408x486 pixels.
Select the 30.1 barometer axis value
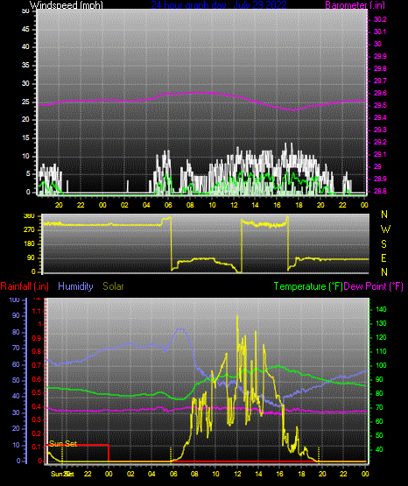point(380,32)
